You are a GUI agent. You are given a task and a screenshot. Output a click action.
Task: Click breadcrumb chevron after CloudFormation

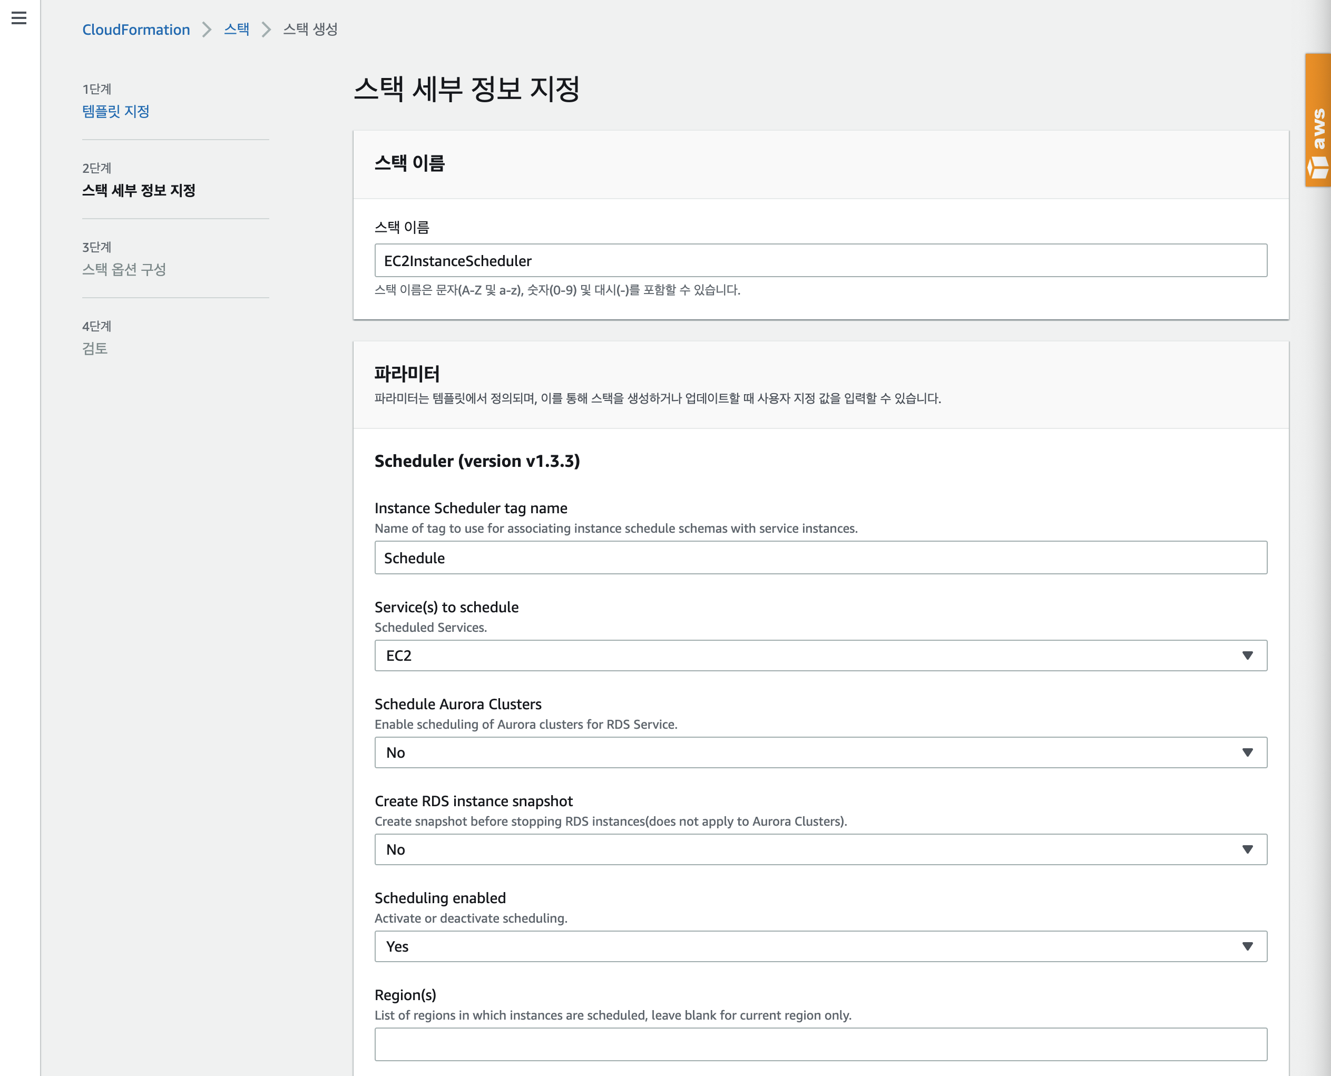[x=207, y=30]
